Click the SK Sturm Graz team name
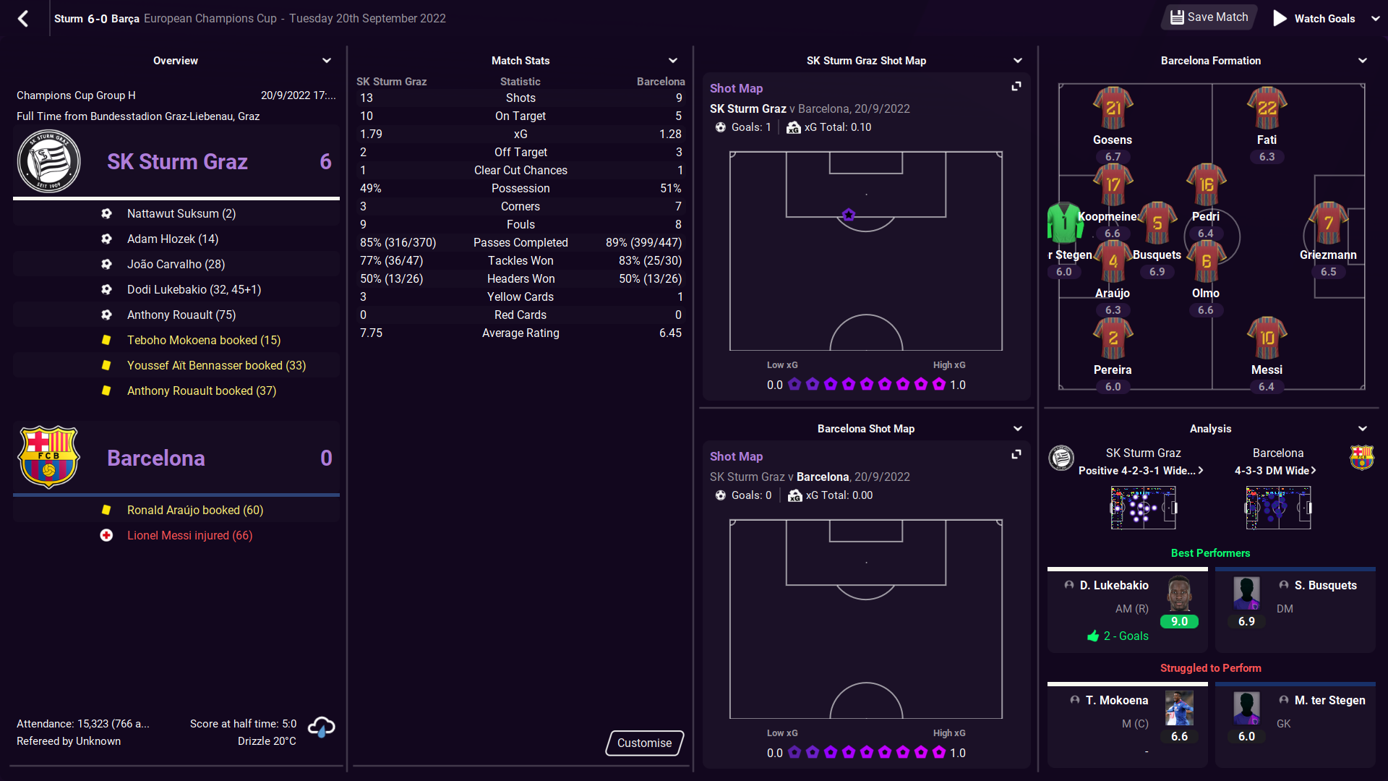 (x=177, y=161)
